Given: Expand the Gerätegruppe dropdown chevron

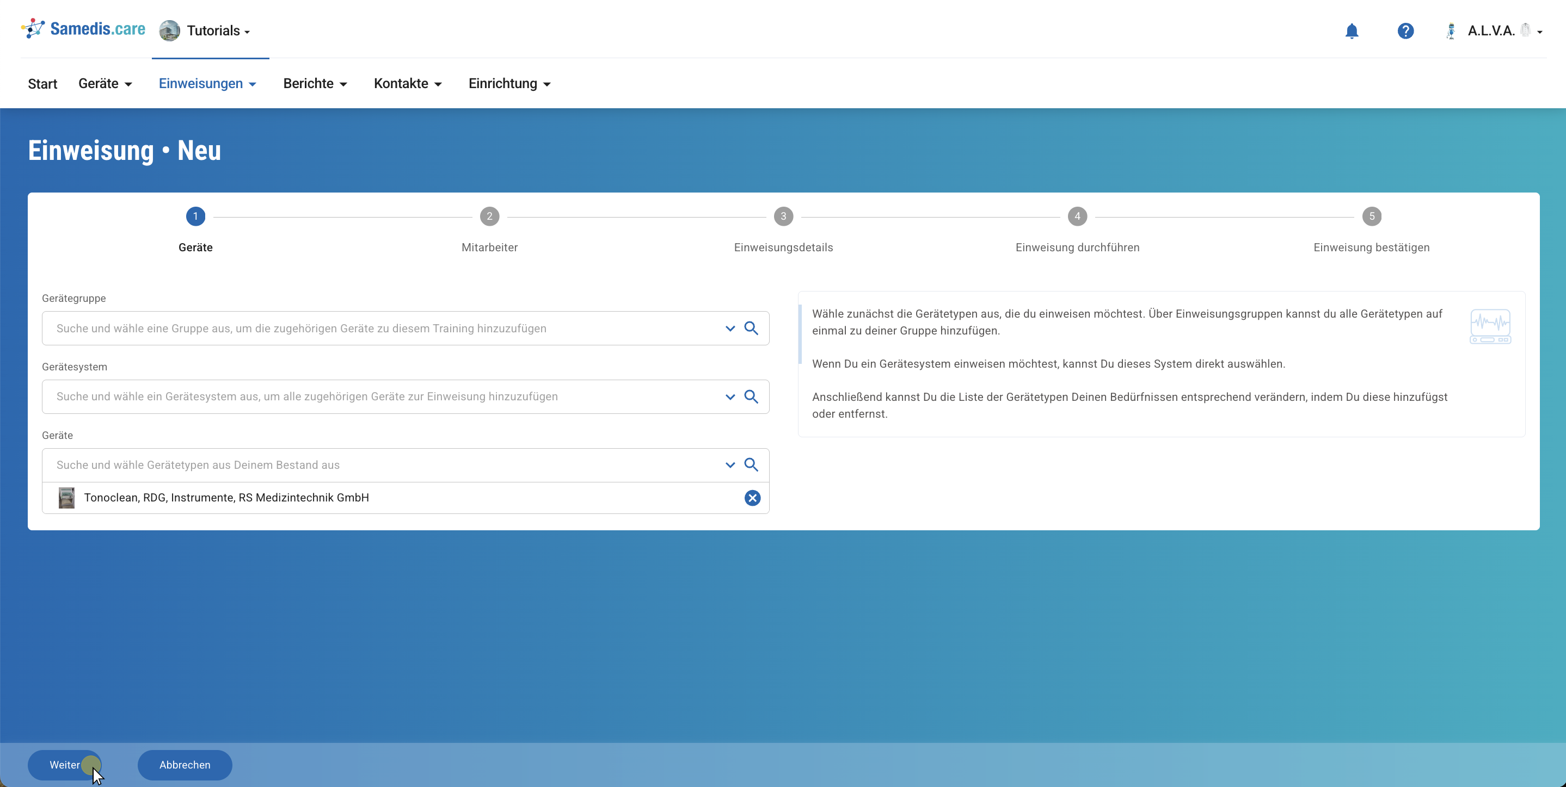Looking at the screenshot, I should coord(730,329).
